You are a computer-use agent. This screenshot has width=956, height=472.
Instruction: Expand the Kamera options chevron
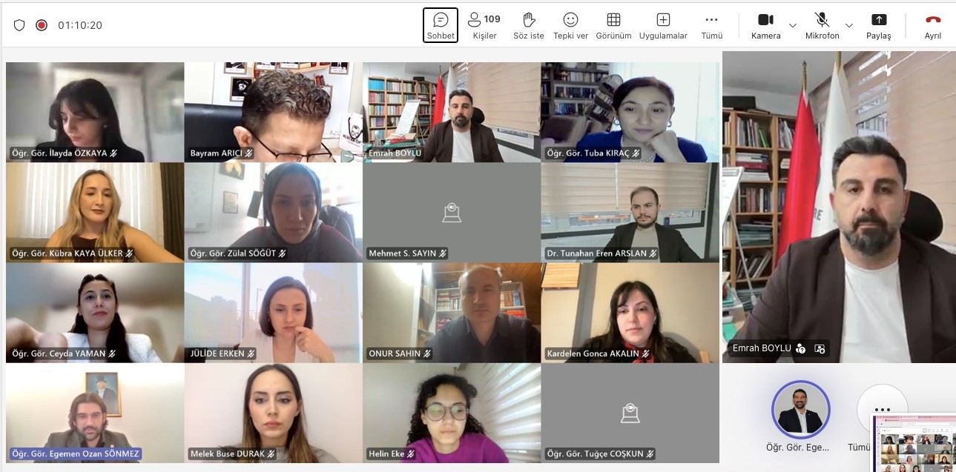[x=793, y=25]
